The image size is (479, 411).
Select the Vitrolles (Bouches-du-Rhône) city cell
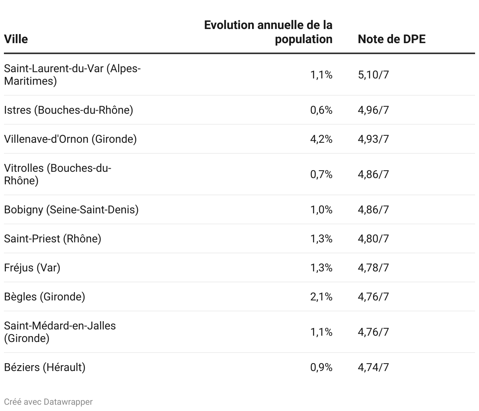[58, 174]
